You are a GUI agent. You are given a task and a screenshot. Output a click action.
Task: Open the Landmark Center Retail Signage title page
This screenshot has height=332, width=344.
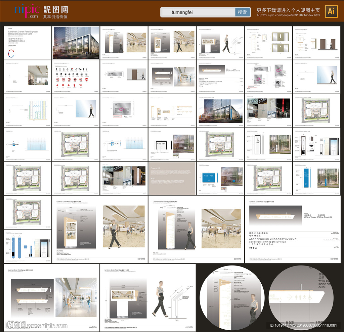(28, 43)
